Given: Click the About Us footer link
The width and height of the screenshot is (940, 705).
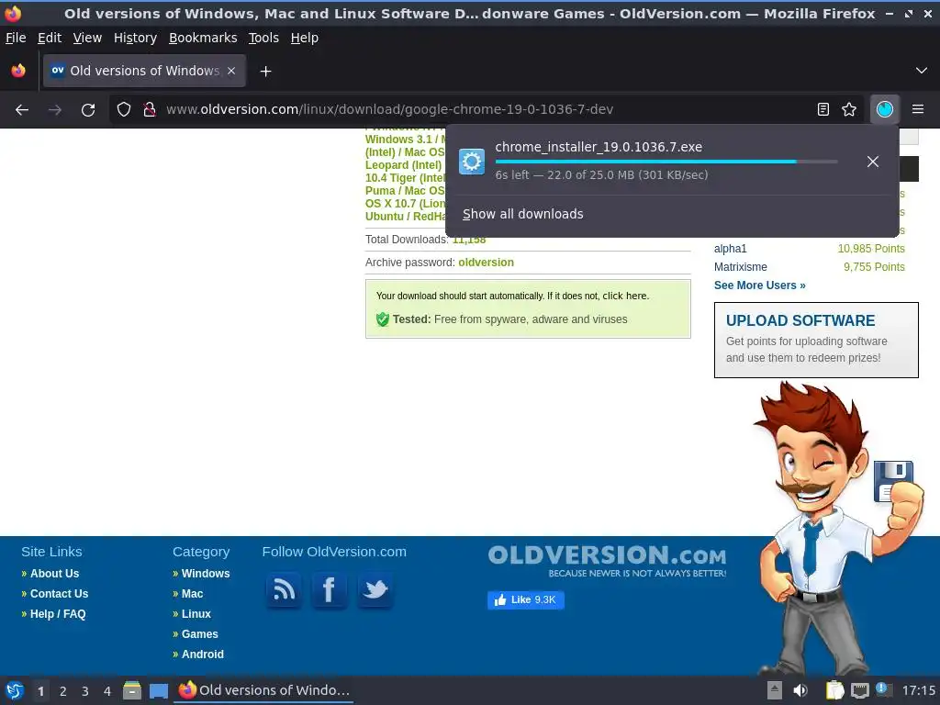Looking at the screenshot, I should [x=54, y=574].
